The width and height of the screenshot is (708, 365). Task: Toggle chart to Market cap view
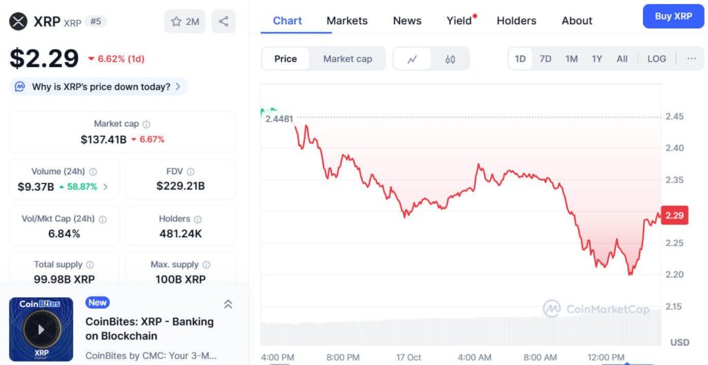coord(348,59)
